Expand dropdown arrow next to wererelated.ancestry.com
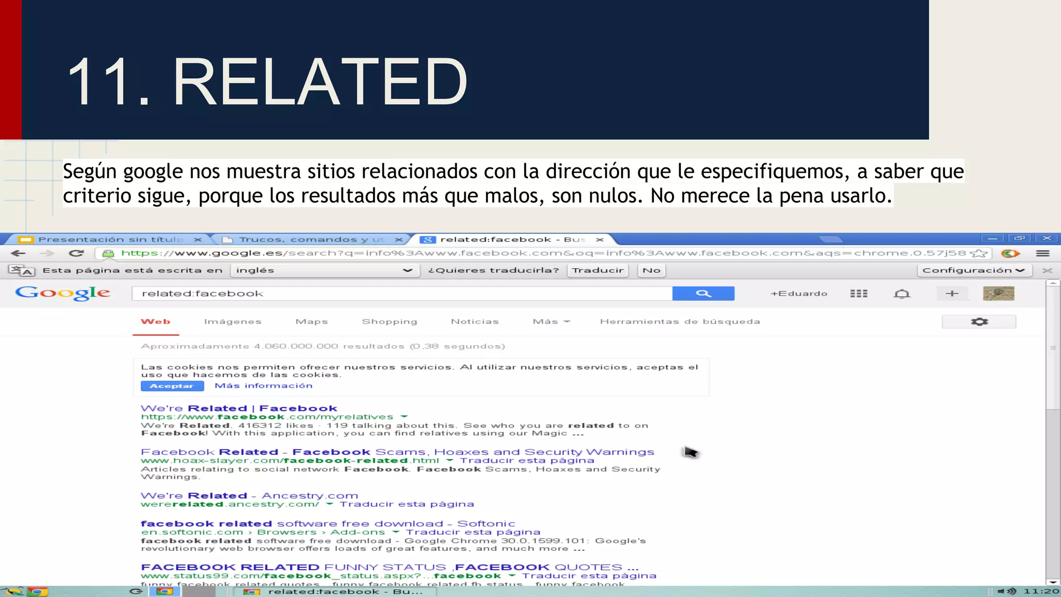Screen dimensions: 1061x597 point(329,504)
